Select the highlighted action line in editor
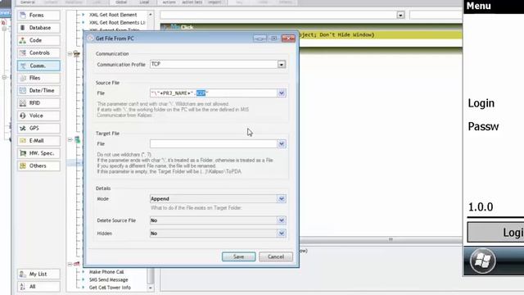 (x=380, y=34)
